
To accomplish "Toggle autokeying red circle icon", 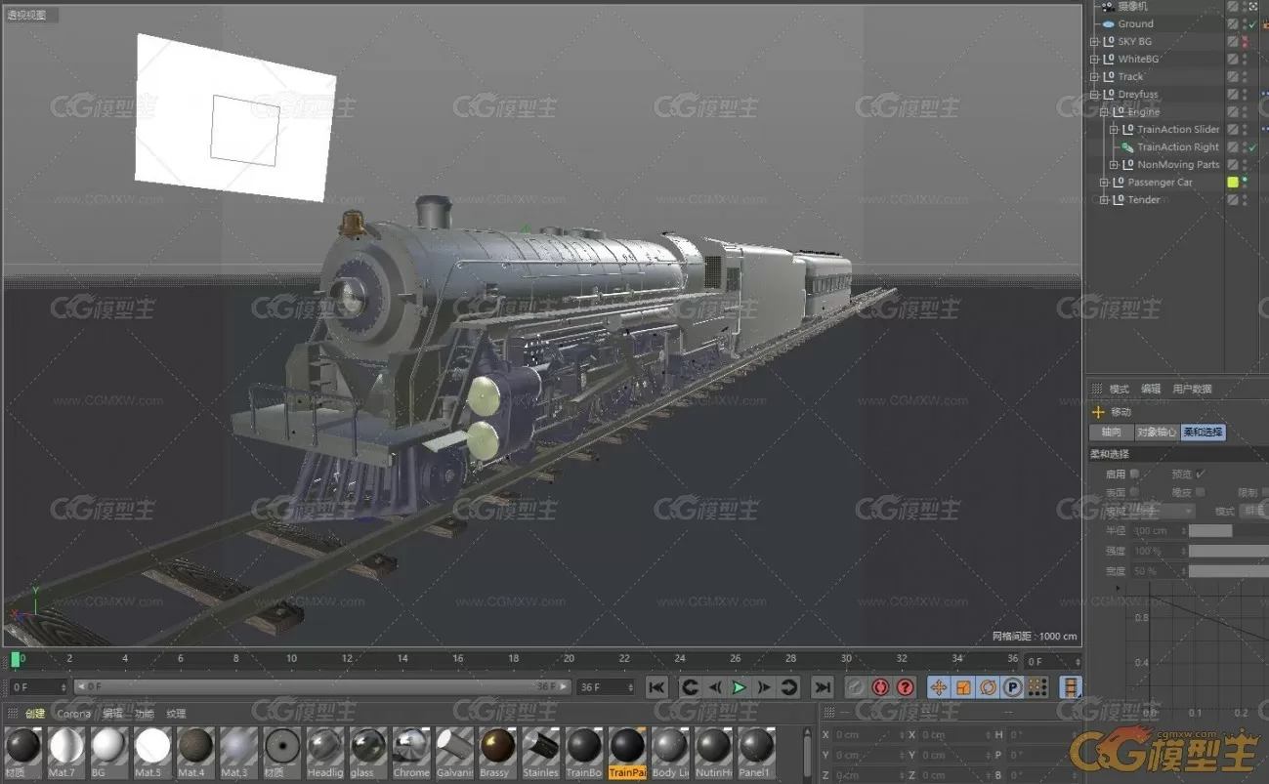I will point(880,687).
